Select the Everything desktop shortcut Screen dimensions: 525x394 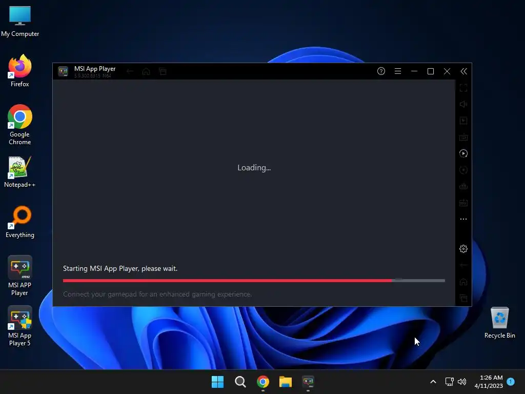(x=20, y=222)
